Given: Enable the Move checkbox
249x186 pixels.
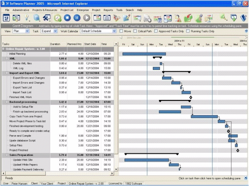Looking at the screenshot, I should pyautogui.click(x=121, y=31).
